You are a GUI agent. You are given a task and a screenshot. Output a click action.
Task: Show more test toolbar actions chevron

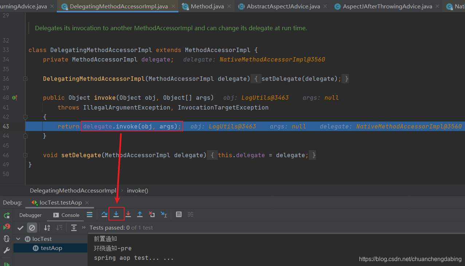84,227
